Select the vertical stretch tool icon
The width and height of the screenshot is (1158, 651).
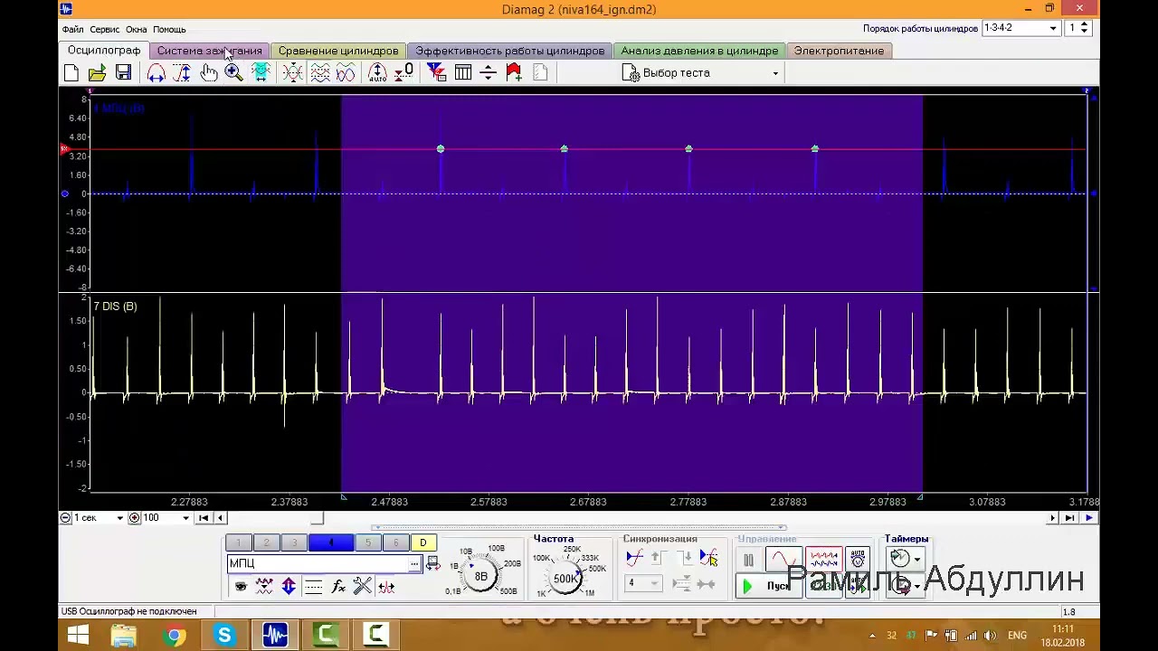(x=182, y=73)
